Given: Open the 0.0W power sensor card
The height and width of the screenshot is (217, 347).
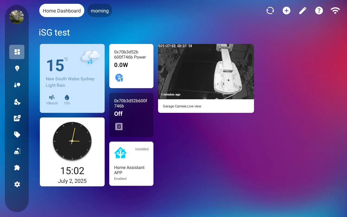Looking at the screenshot, I should click(131, 66).
